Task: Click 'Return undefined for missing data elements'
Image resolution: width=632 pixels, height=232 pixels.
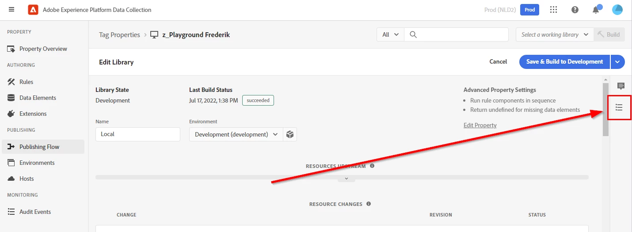Action: [x=525, y=110]
